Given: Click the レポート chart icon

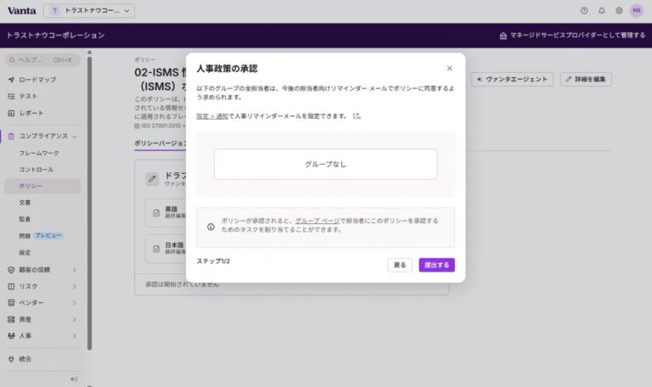Looking at the screenshot, I should (x=11, y=113).
